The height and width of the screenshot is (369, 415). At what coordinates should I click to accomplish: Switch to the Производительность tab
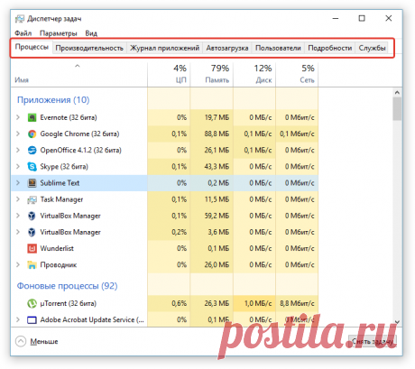coord(89,48)
